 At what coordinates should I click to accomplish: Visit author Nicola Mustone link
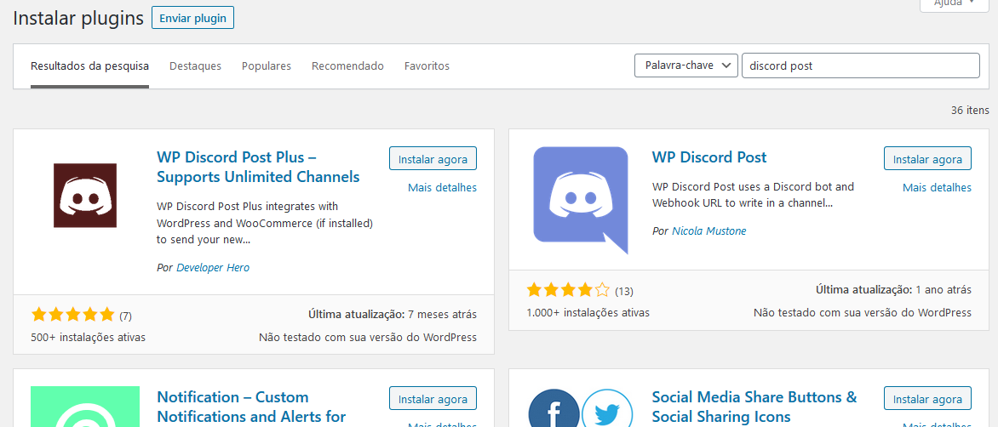[x=709, y=231]
